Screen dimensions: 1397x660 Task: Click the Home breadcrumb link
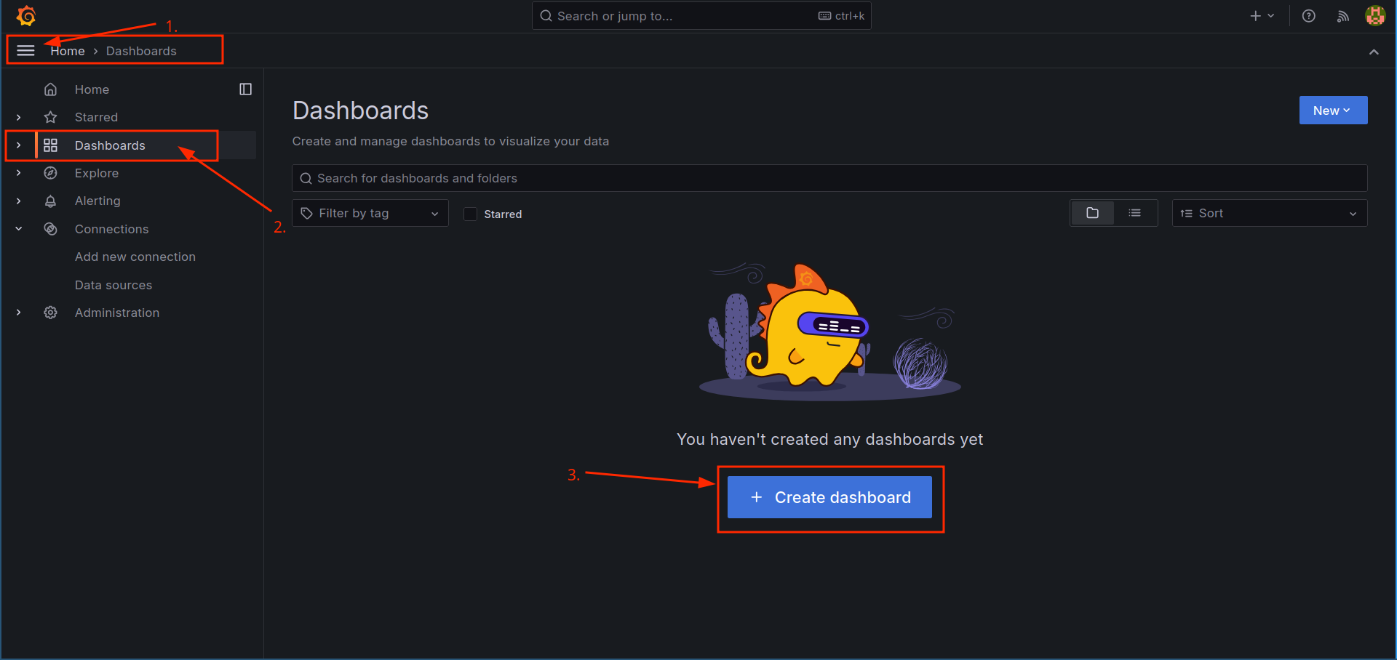[68, 51]
